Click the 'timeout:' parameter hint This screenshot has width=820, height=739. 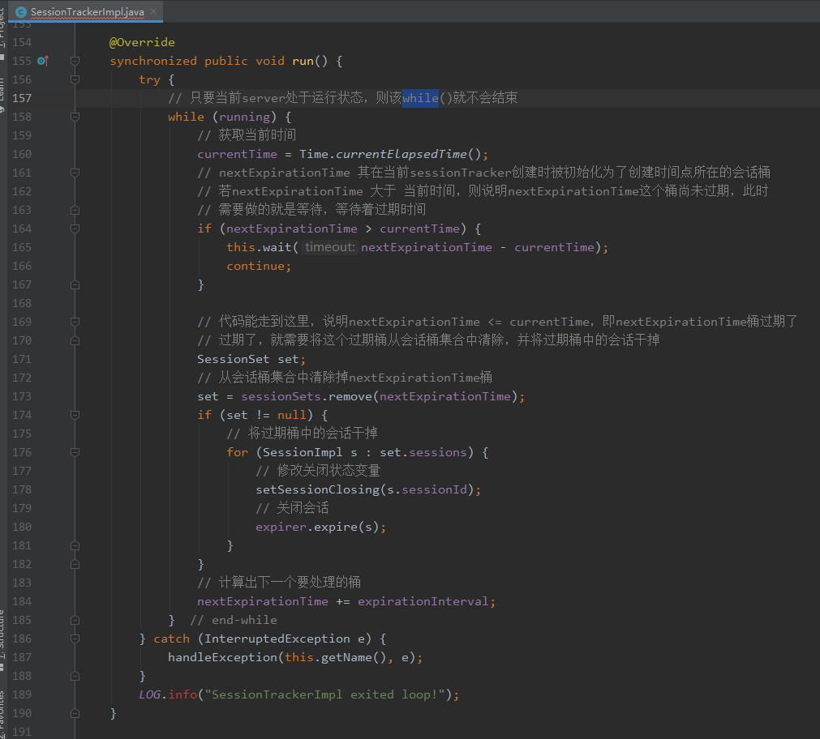point(329,247)
